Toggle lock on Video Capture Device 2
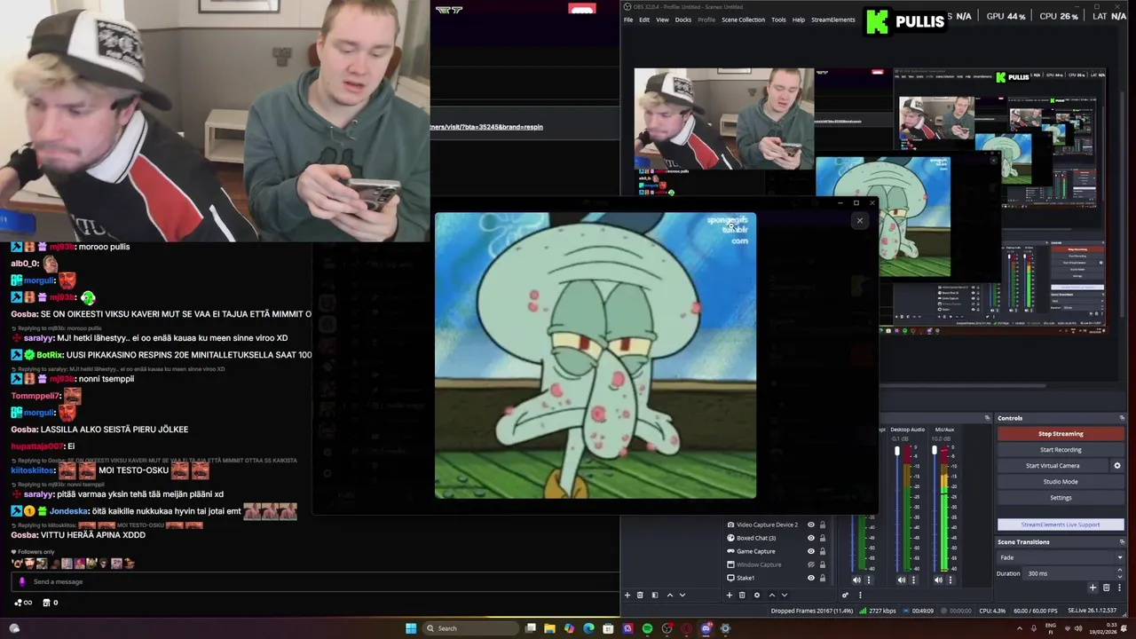The image size is (1136, 639). (x=823, y=525)
